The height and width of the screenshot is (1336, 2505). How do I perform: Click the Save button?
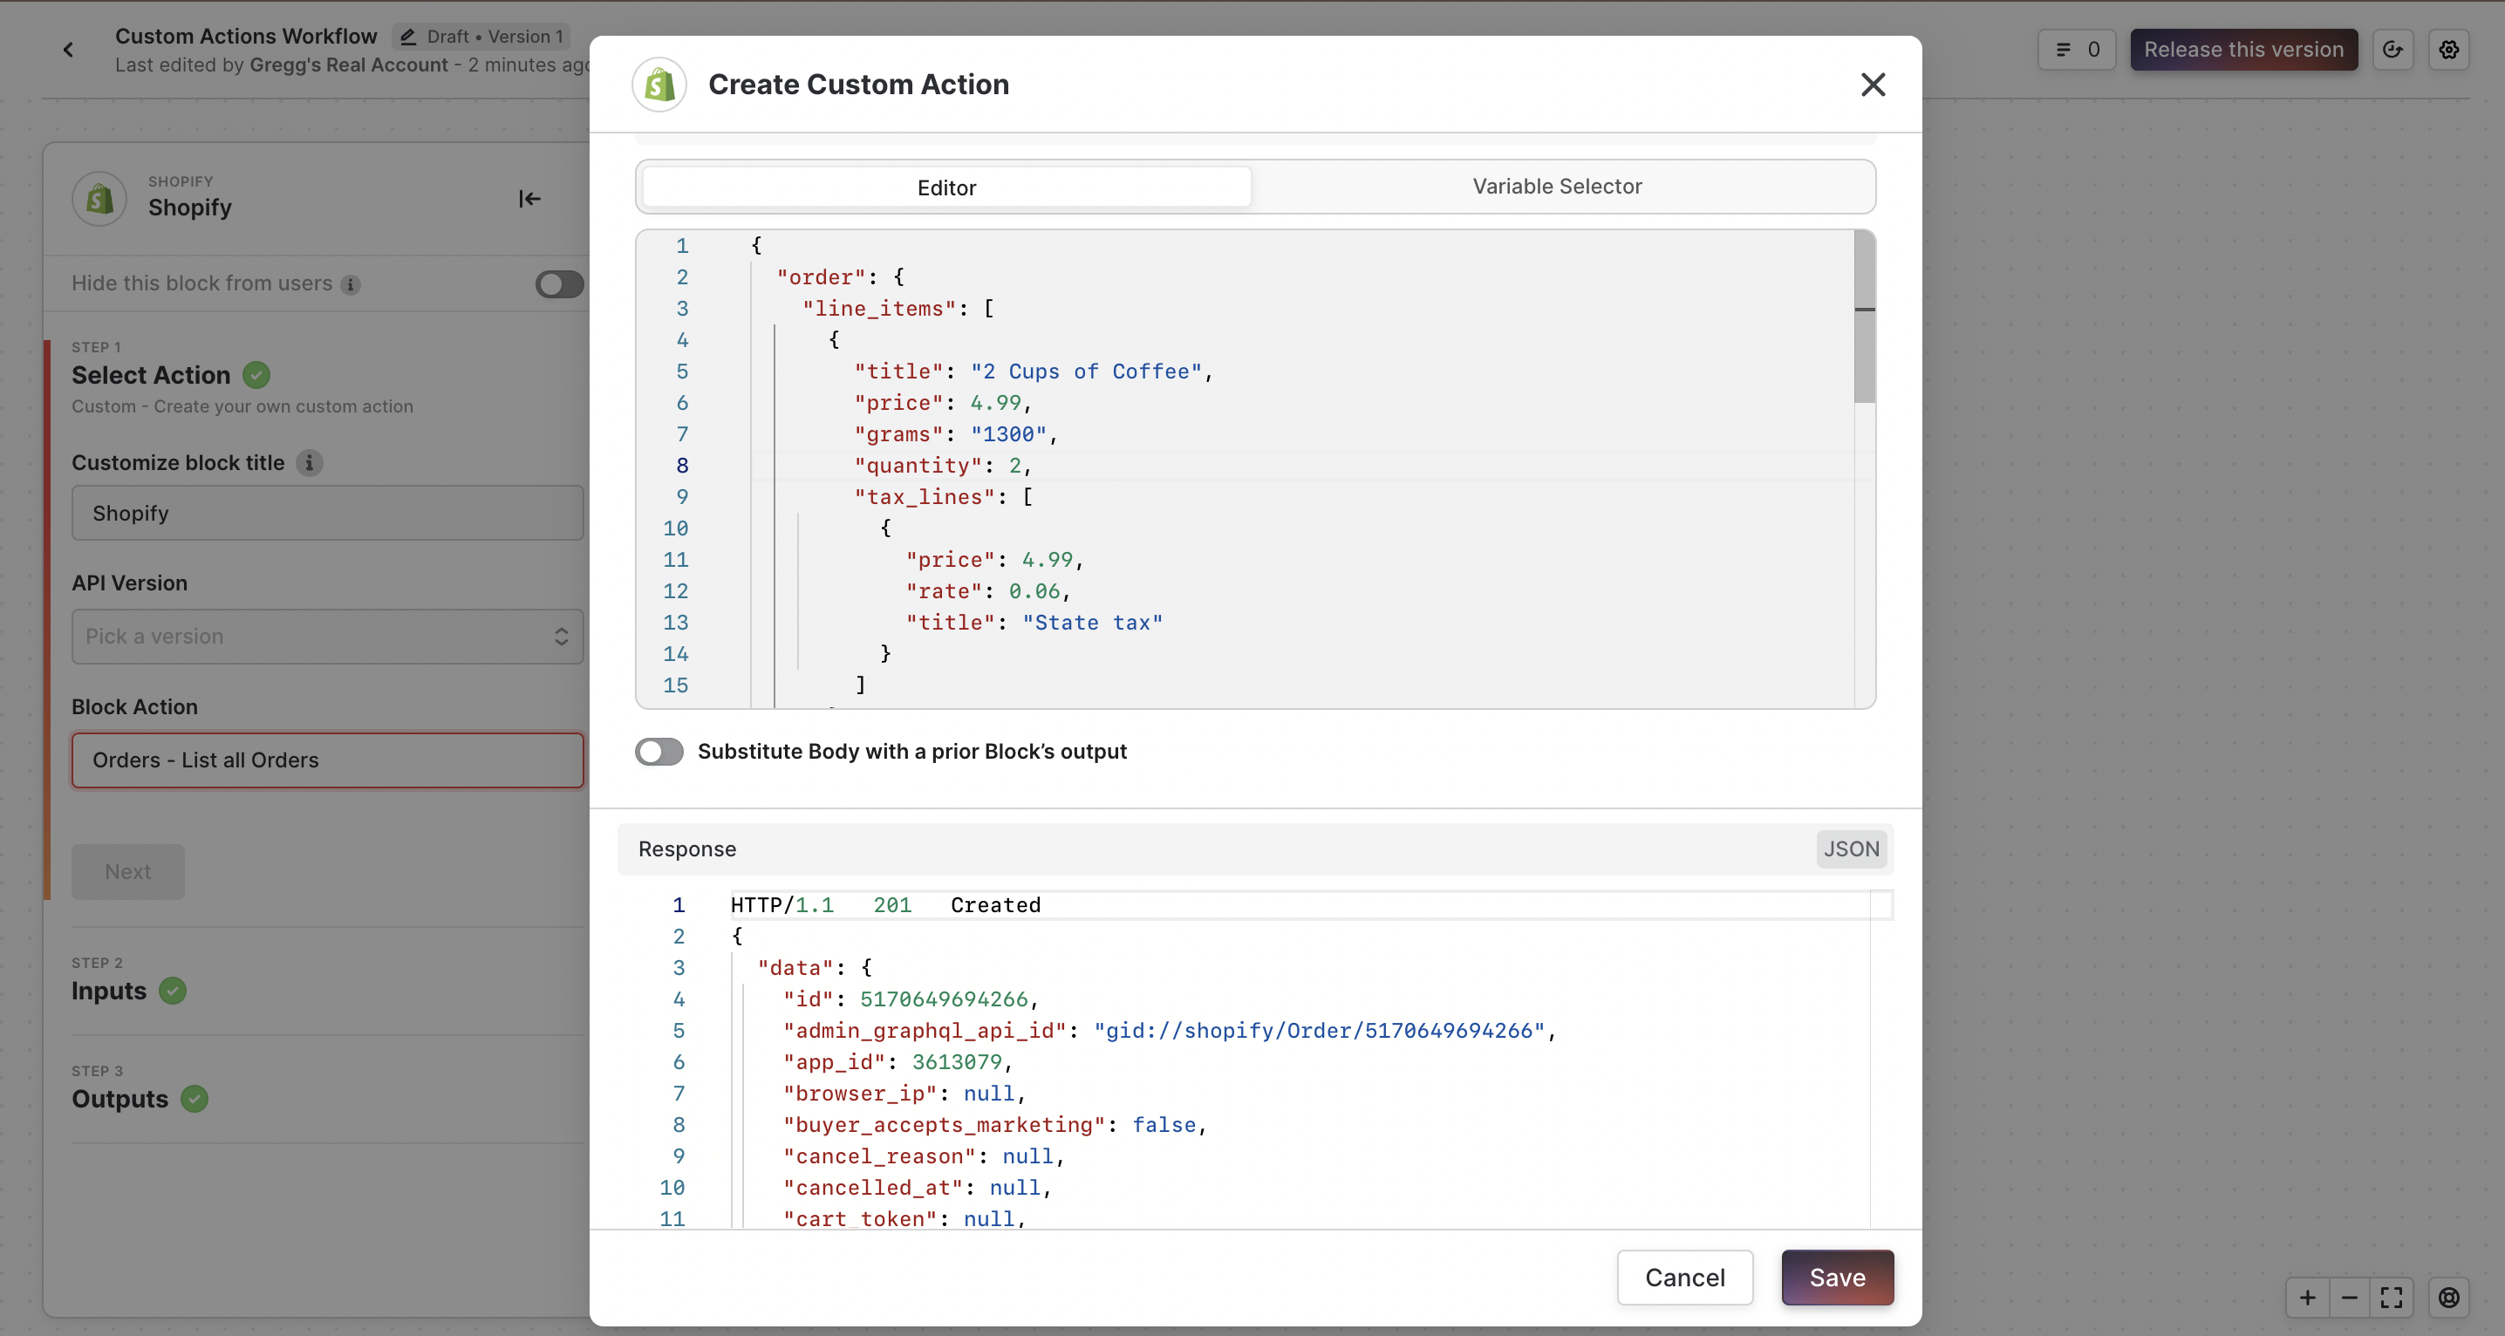click(1836, 1277)
